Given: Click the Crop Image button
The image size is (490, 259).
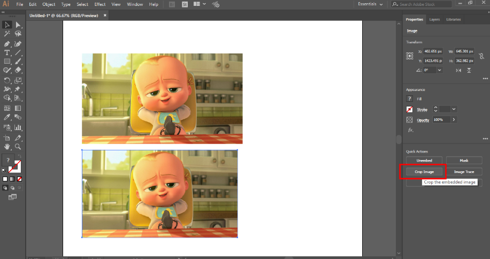Looking at the screenshot, I should [424, 172].
